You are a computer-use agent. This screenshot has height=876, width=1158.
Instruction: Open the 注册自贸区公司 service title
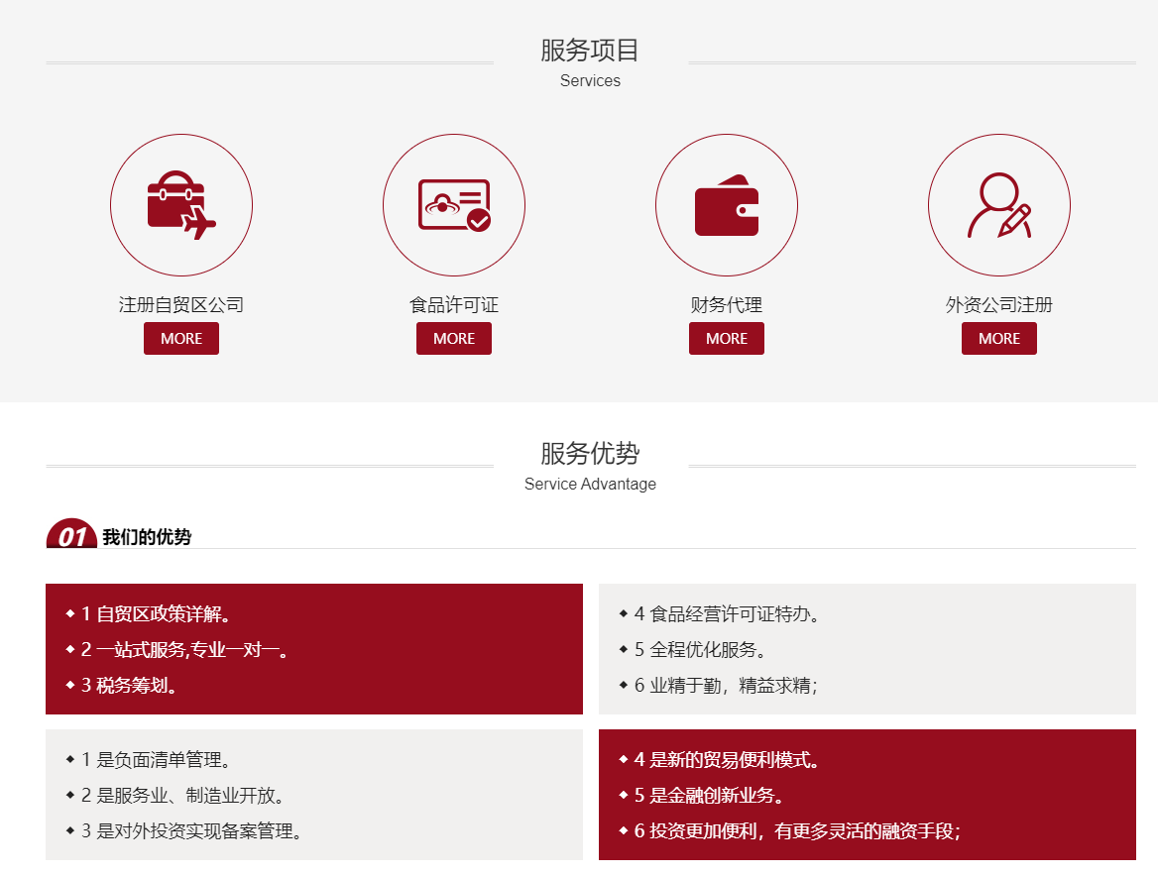point(181,305)
